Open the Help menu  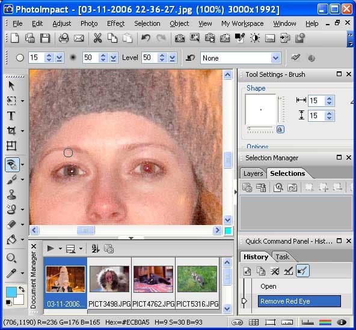click(x=311, y=23)
